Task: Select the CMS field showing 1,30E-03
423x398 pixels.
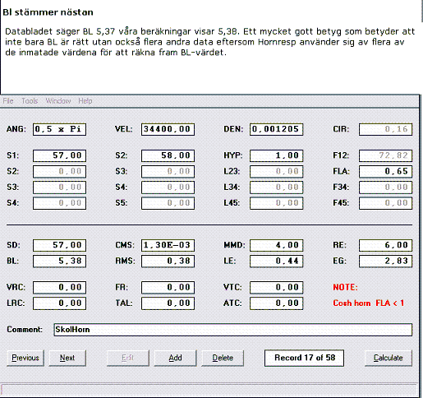Action: click(x=168, y=245)
